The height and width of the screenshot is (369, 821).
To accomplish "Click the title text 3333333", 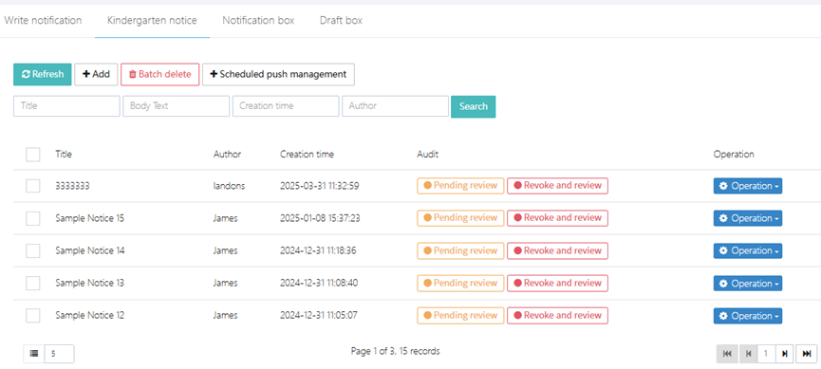I will pyautogui.click(x=72, y=186).
